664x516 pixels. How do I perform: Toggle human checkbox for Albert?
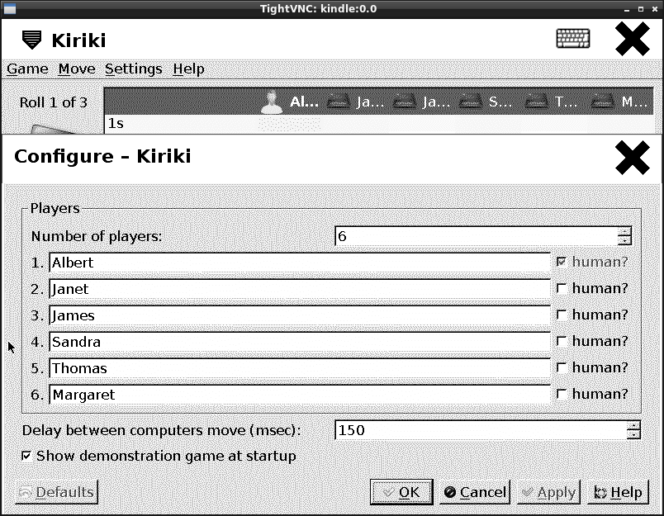561,262
